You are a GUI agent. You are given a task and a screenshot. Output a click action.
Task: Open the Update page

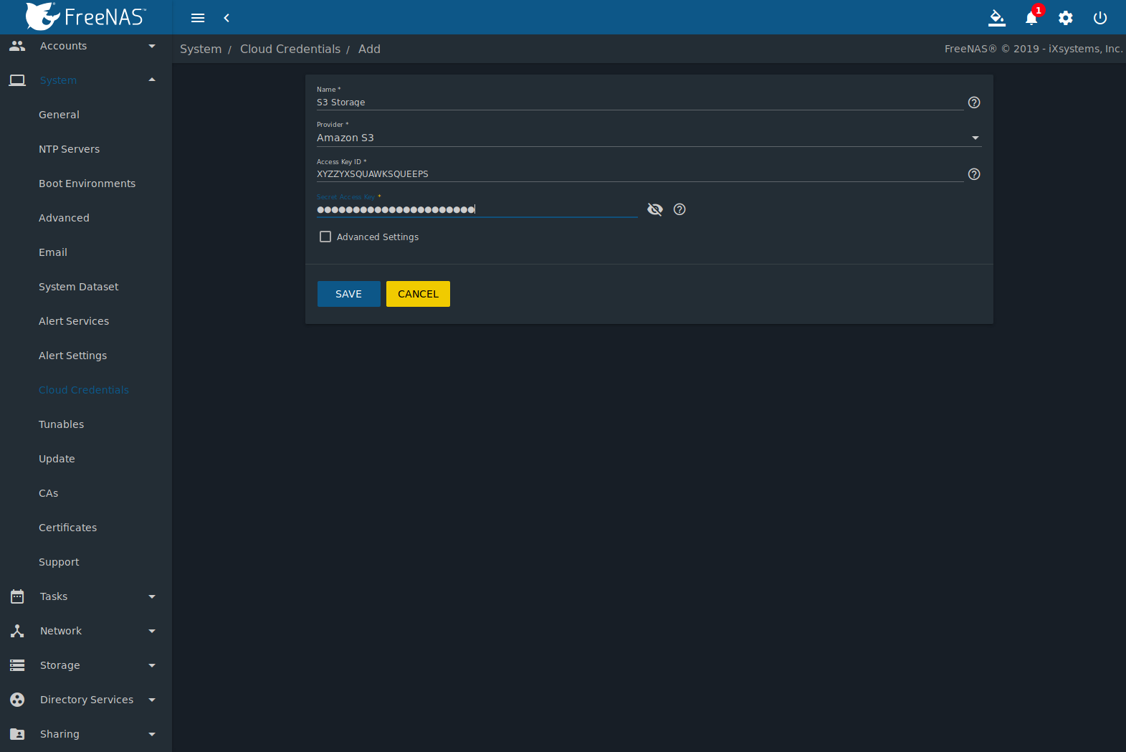57,459
